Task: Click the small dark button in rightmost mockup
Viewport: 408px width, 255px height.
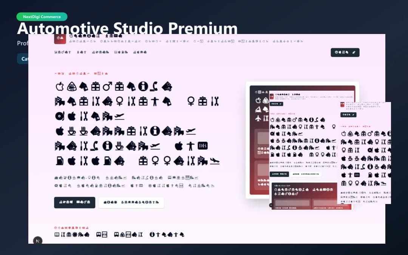Action: [348, 115]
